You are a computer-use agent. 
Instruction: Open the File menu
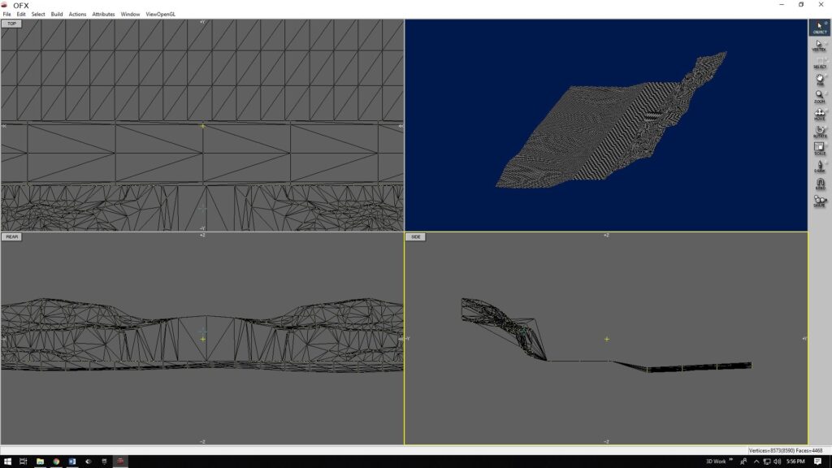click(x=7, y=14)
